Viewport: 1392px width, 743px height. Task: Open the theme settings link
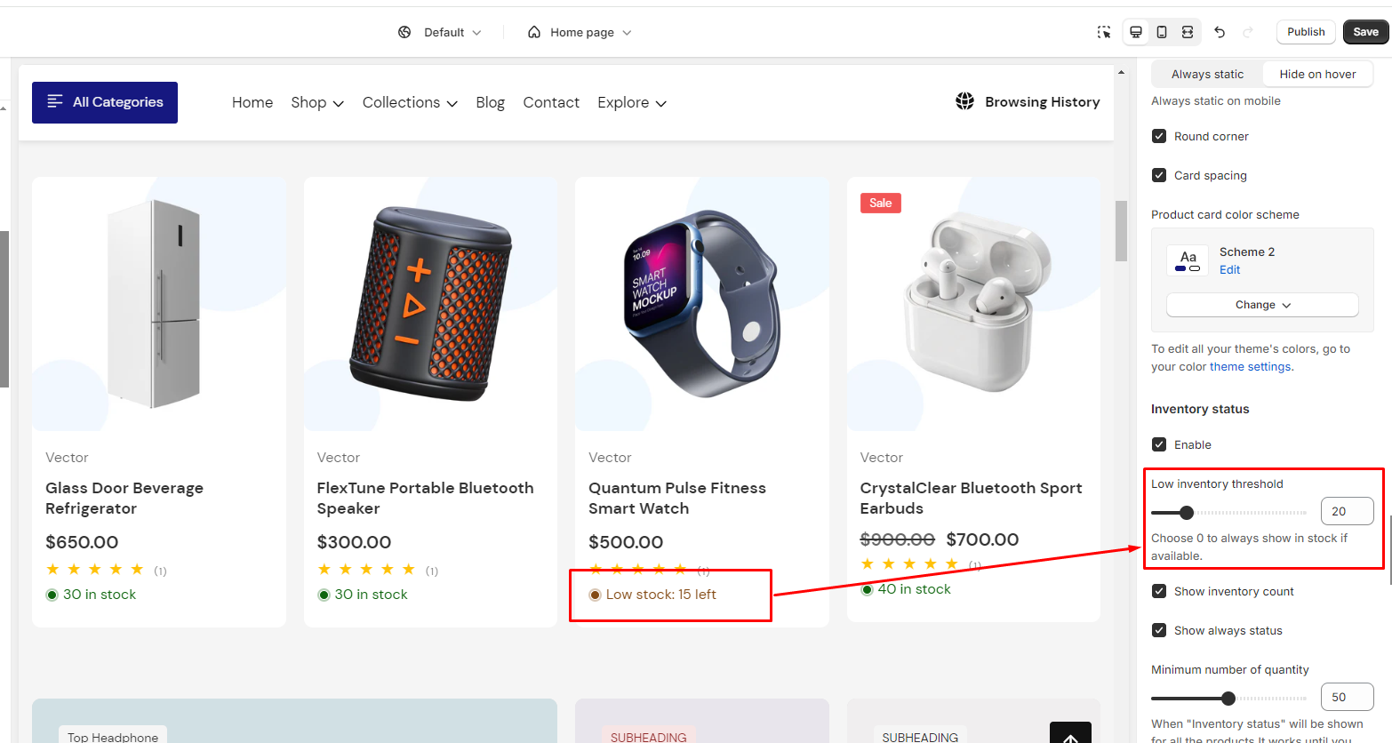[1250, 367]
